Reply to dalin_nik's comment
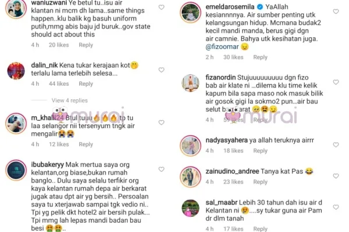 [x=86, y=84]
